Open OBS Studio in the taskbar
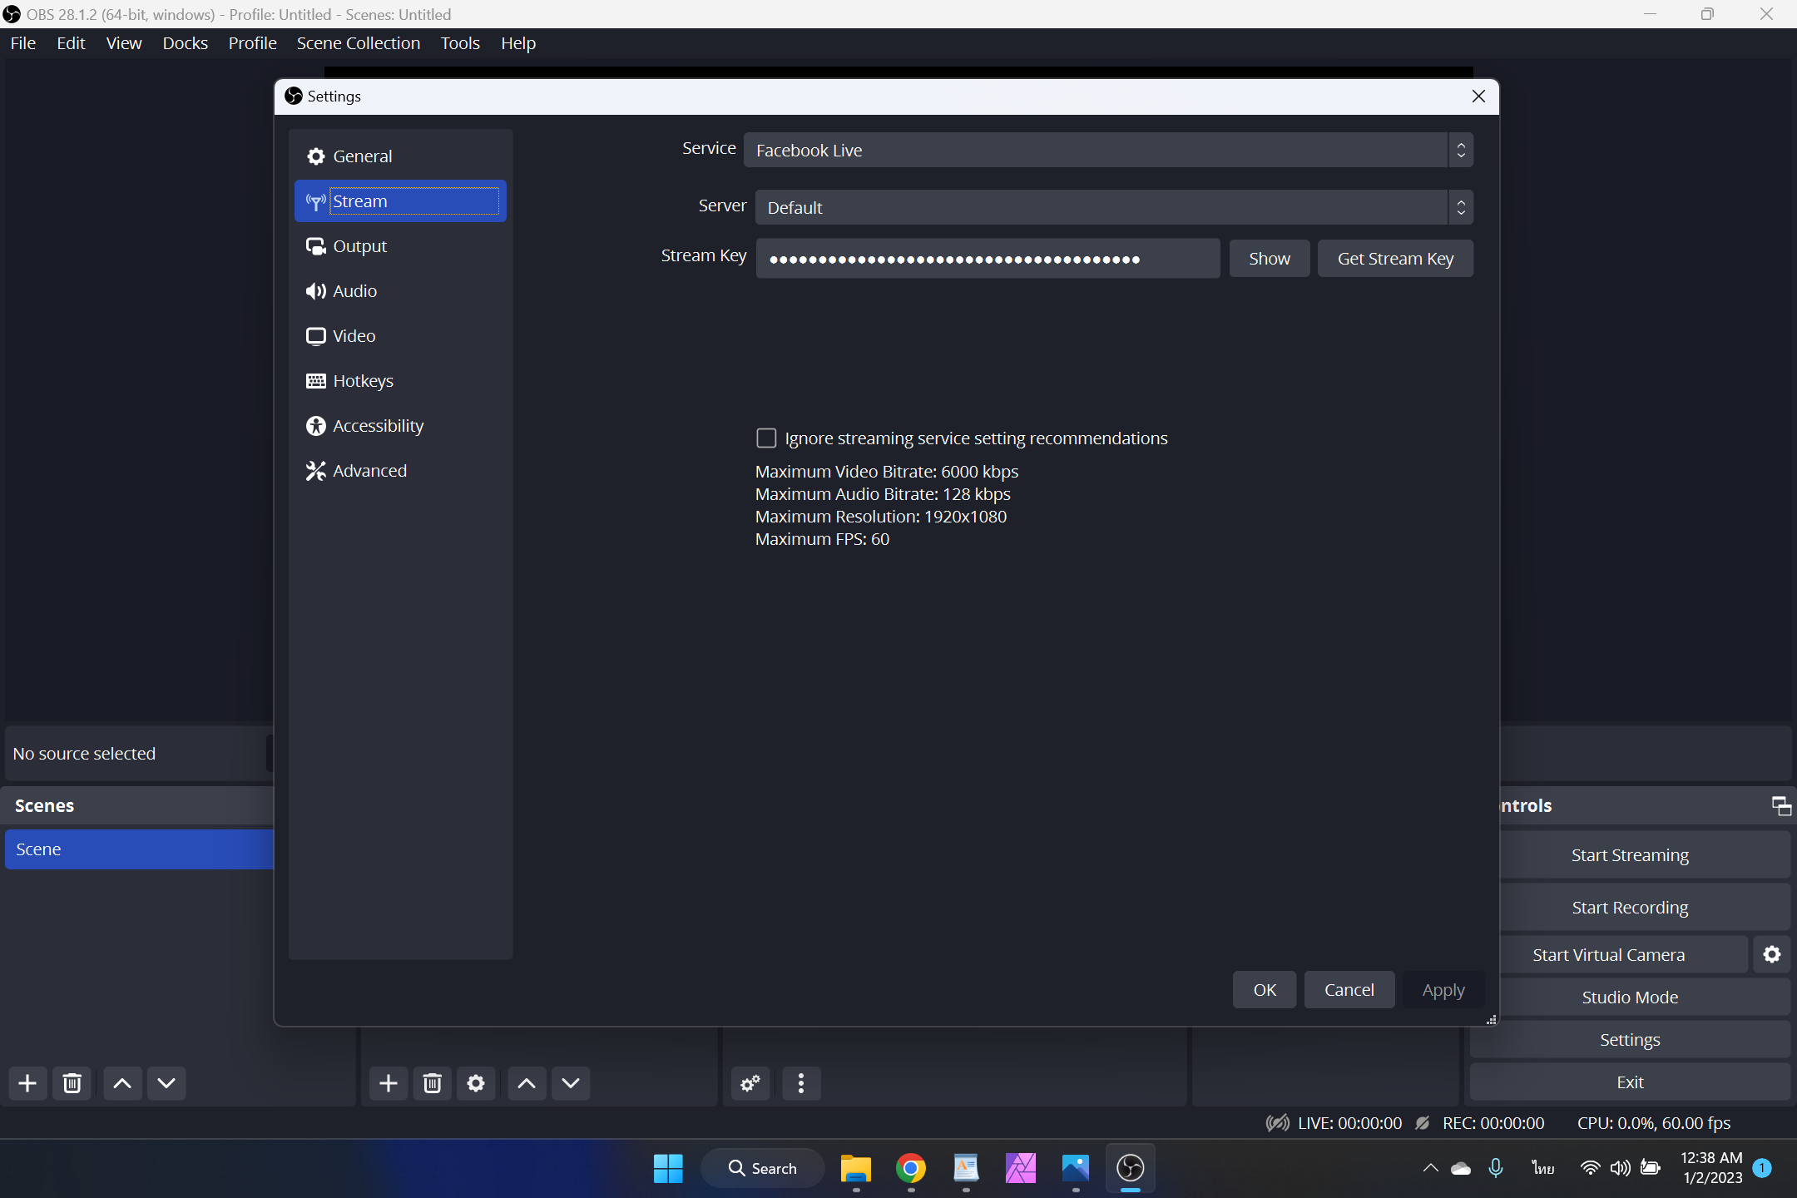Image resolution: width=1797 pixels, height=1198 pixels. [1130, 1168]
